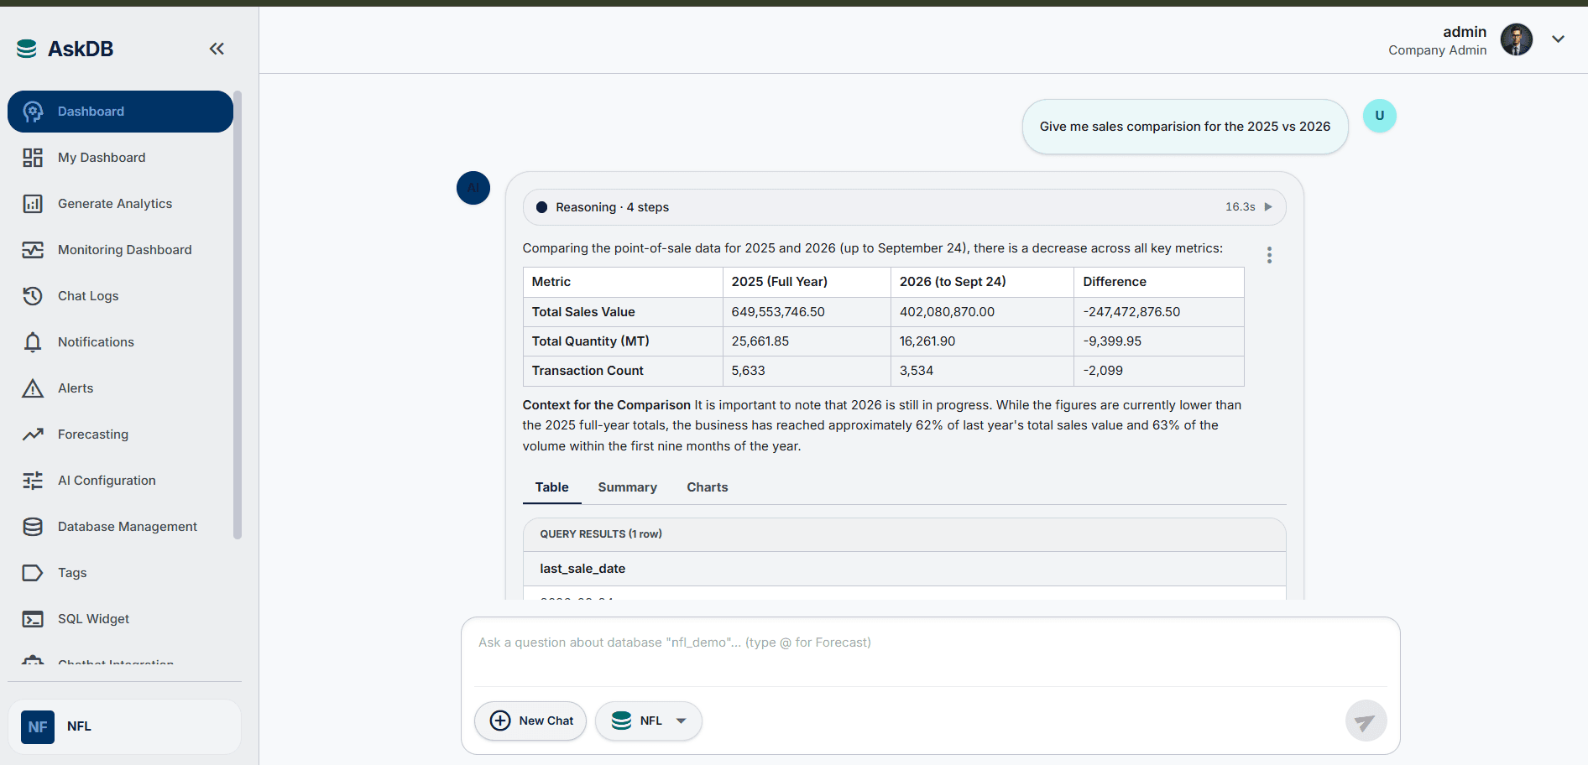
Task: Click the -2,099 difference cell
Action: click(x=1158, y=371)
